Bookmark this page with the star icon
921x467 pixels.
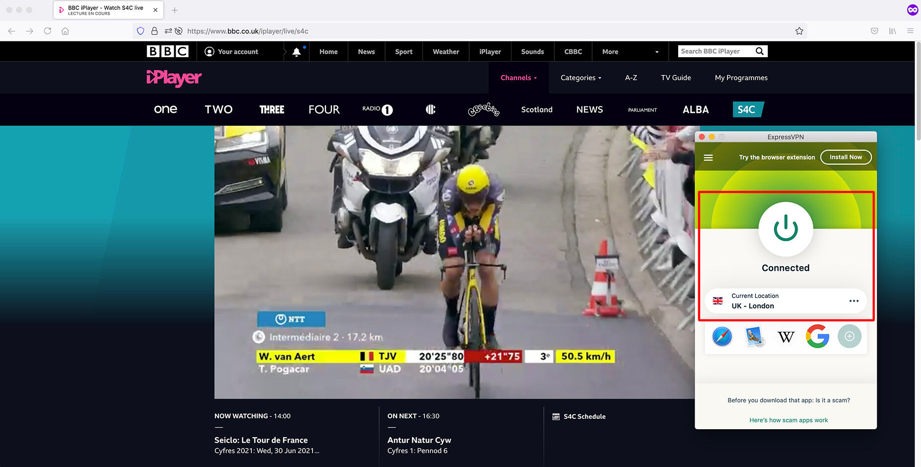click(799, 31)
